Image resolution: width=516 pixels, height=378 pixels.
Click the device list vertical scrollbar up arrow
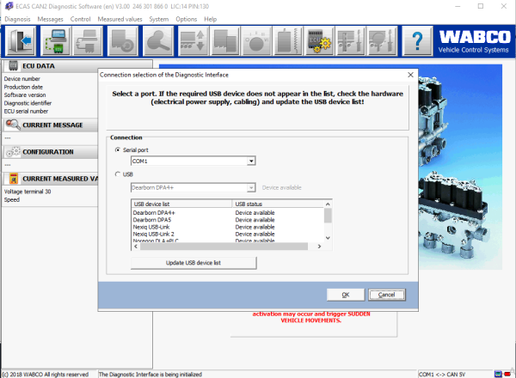tap(328, 204)
